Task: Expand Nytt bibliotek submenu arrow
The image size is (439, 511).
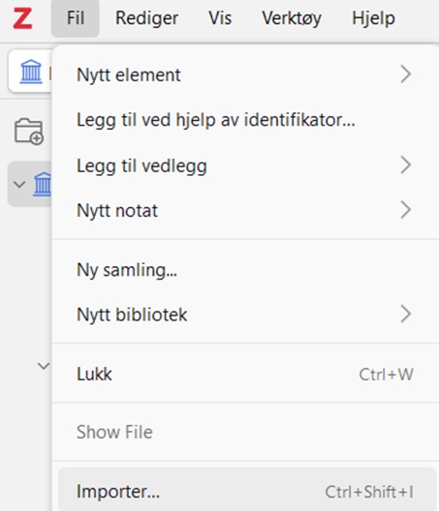Action: (x=405, y=315)
